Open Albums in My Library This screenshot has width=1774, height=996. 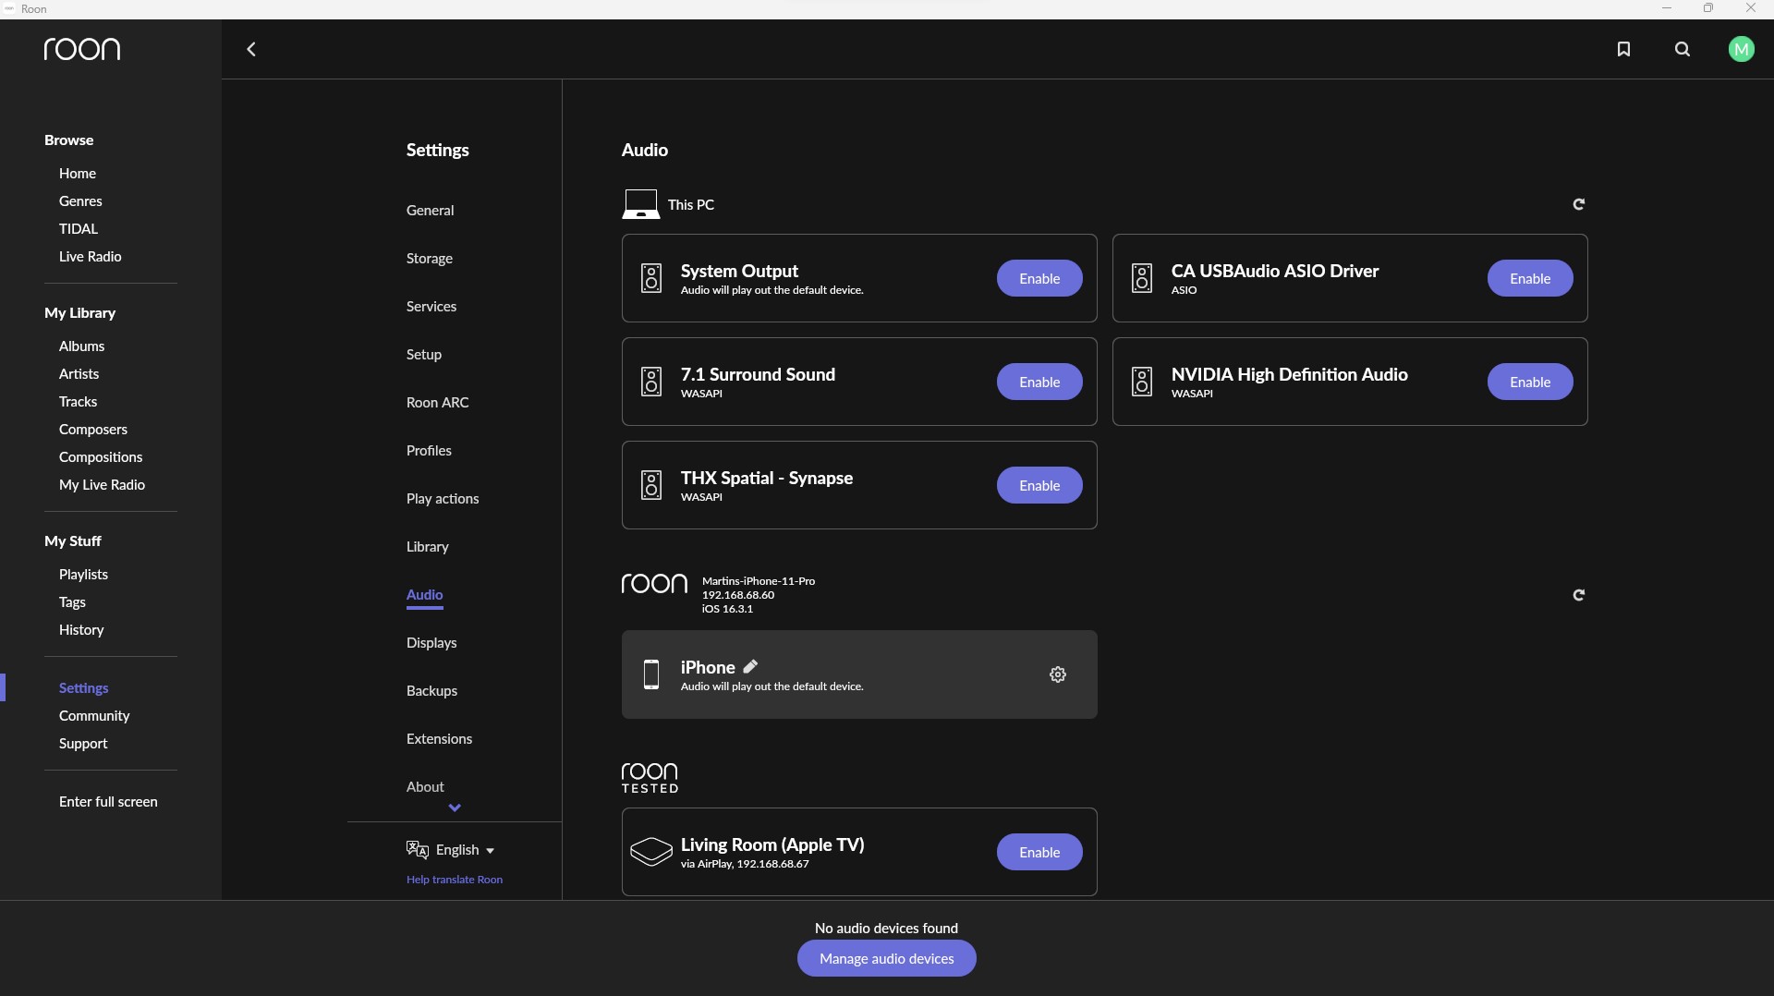tap(81, 346)
